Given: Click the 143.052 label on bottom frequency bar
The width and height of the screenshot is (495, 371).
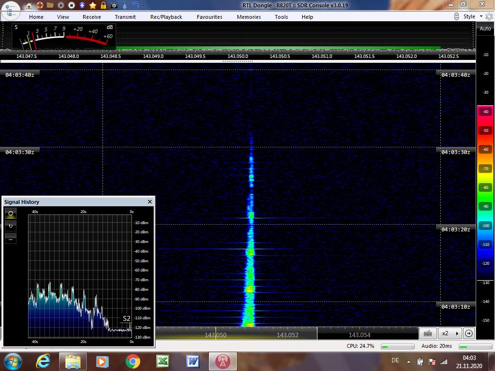Looking at the screenshot, I should 287,335.
